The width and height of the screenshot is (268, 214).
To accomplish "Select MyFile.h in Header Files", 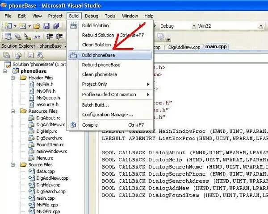I will pyautogui.click(x=45, y=84).
